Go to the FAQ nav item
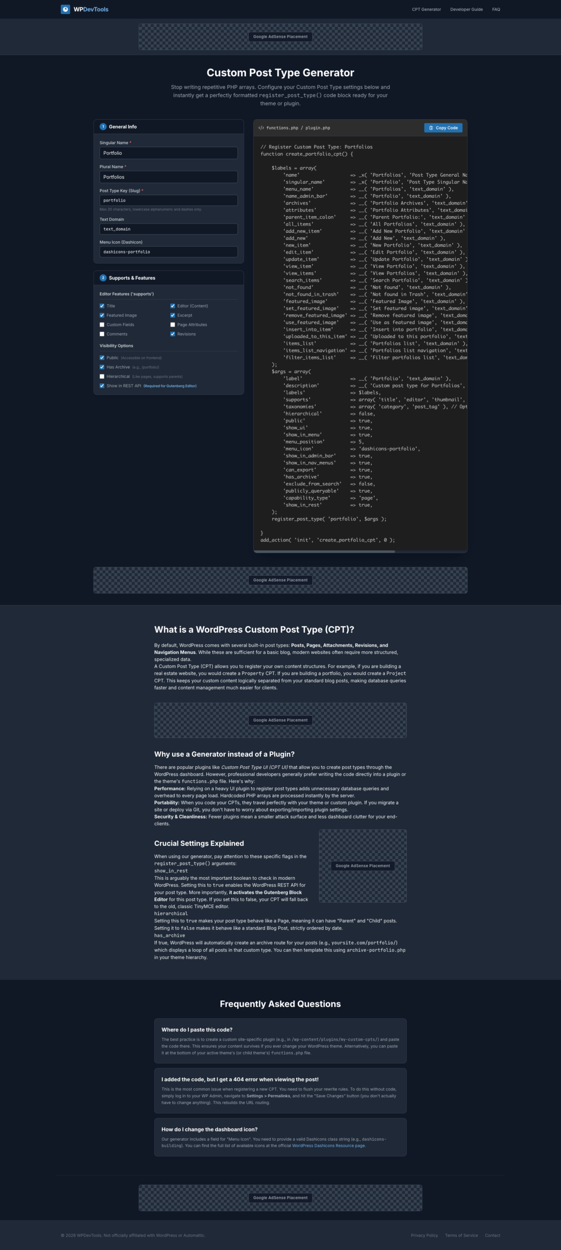Image resolution: width=561 pixels, height=1250 pixels. tap(496, 9)
